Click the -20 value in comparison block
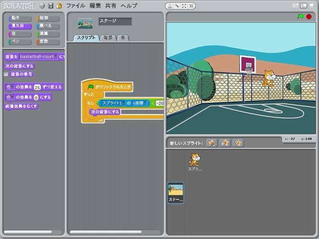 tap(160, 103)
